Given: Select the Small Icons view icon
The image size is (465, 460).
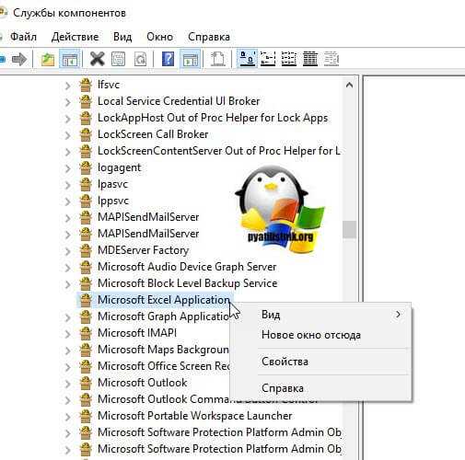Looking at the screenshot, I should pos(268,59).
